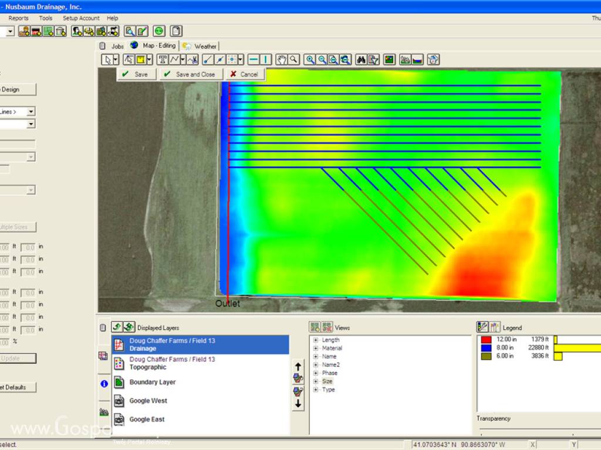This screenshot has width=601, height=450.
Task: Select the Boundary Layer entry
Action: 200,382
